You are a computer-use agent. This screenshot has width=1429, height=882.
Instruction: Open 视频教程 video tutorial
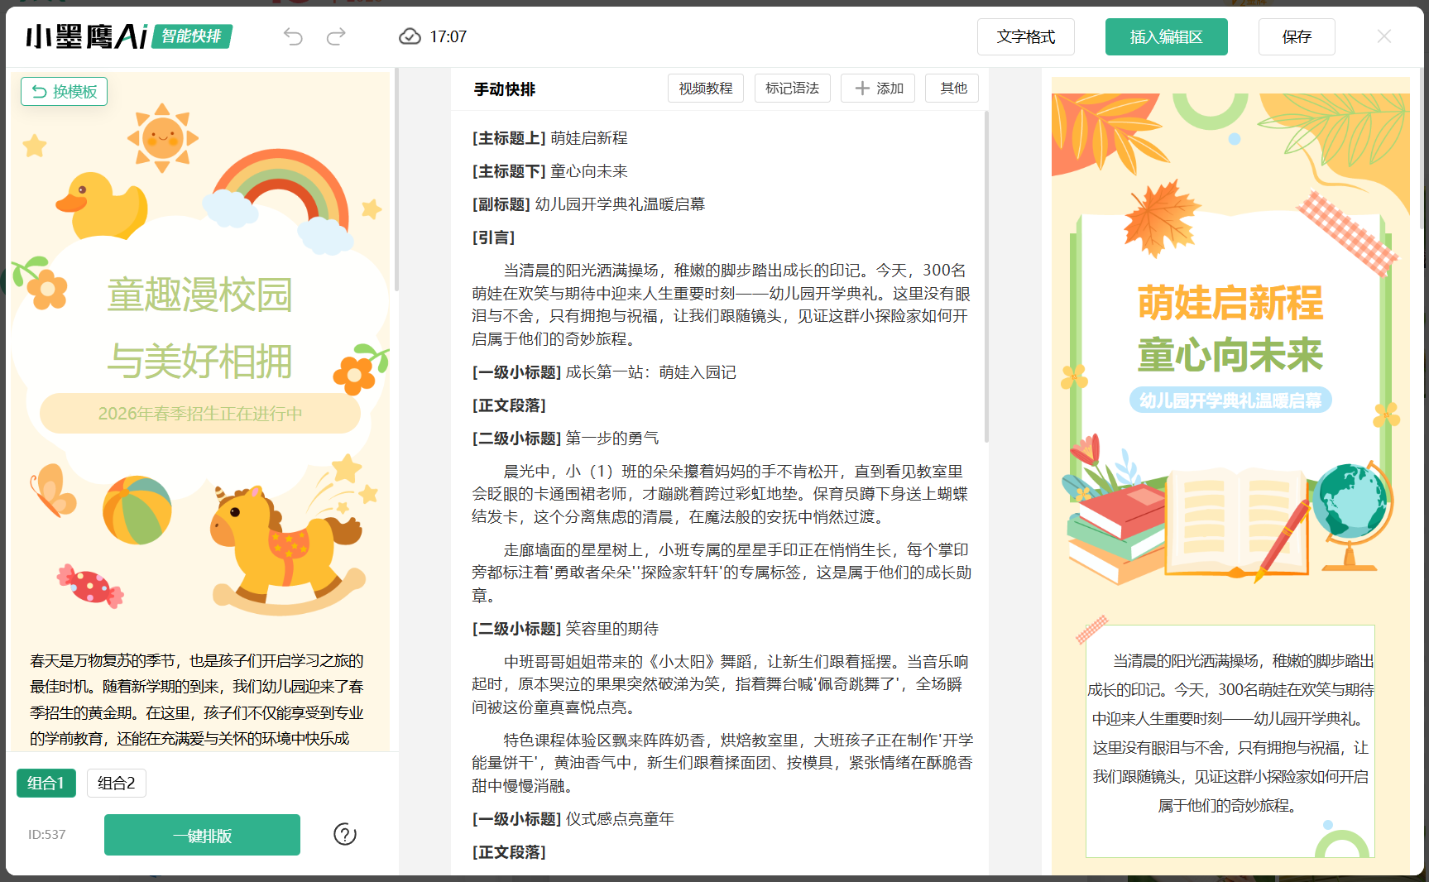(705, 88)
